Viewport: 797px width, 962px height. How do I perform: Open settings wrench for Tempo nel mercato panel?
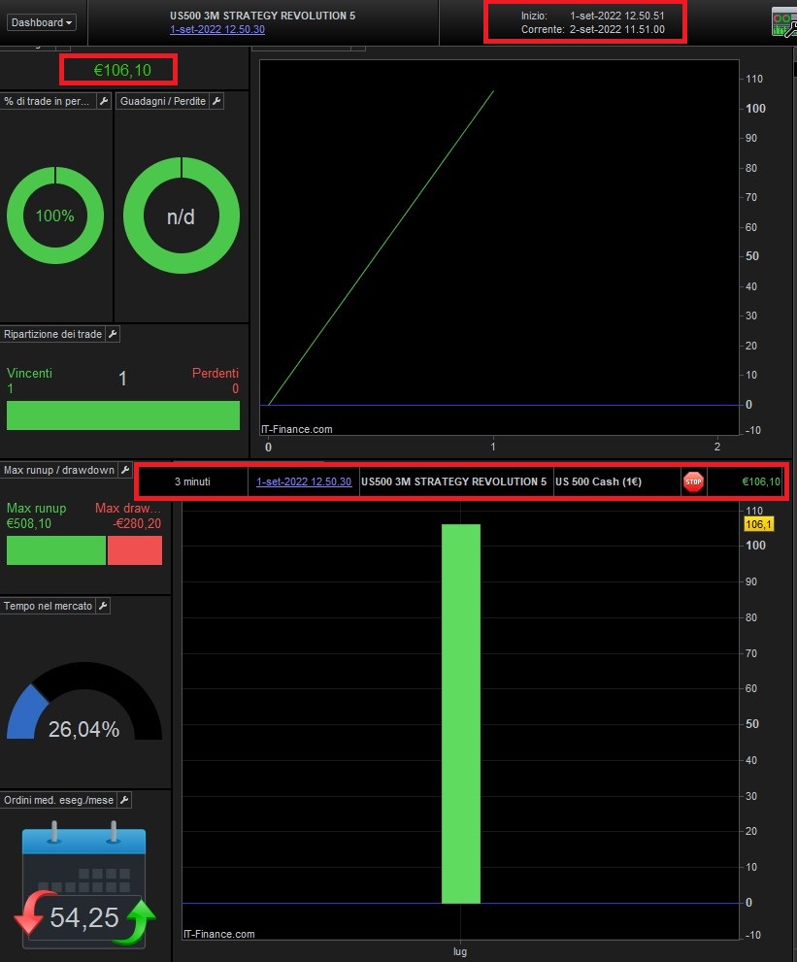[x=103, y=606]
